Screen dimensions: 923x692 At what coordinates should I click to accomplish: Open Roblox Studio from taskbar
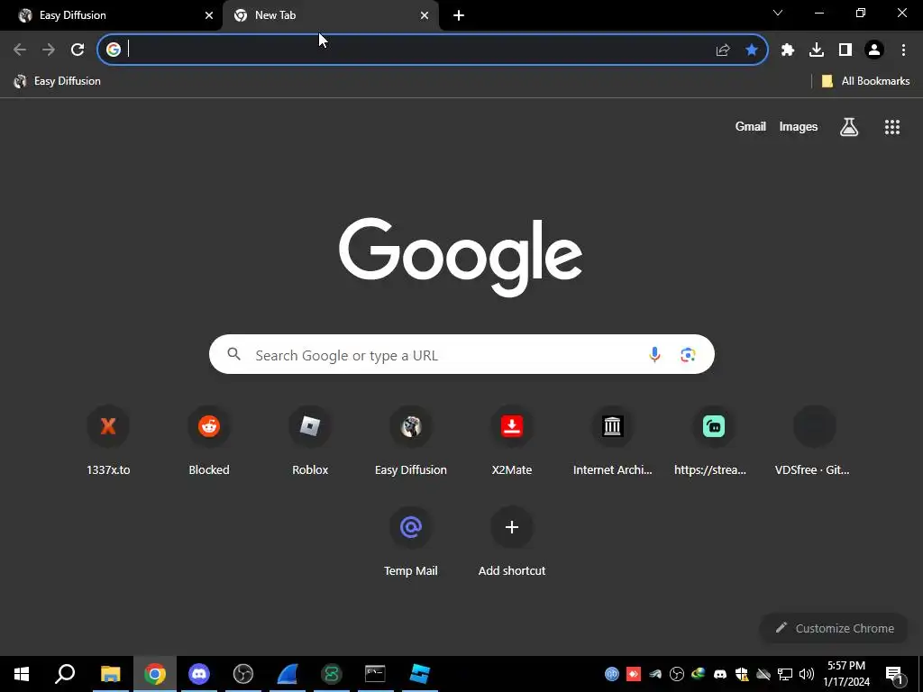[x=420, y=674]
